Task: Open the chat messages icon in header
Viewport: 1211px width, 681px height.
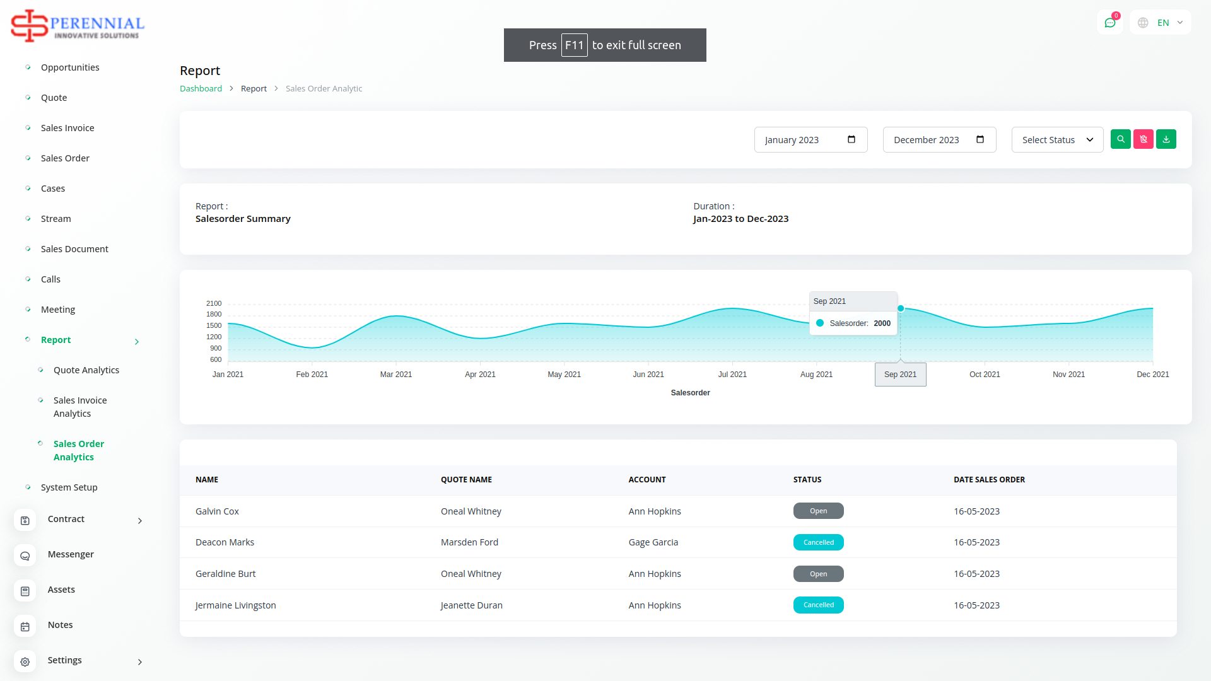Action: [x=1110, y=23]
